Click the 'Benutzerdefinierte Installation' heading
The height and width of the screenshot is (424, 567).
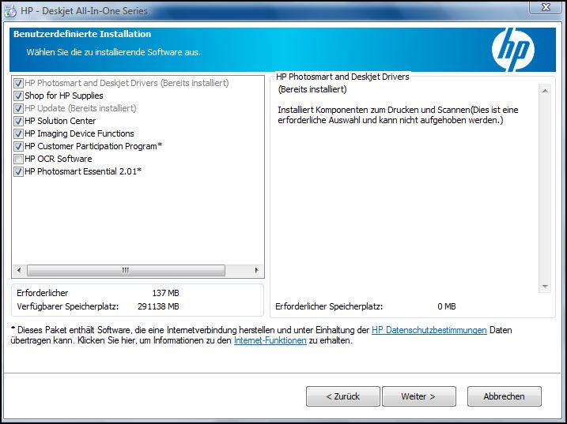(x=82, y=34)
